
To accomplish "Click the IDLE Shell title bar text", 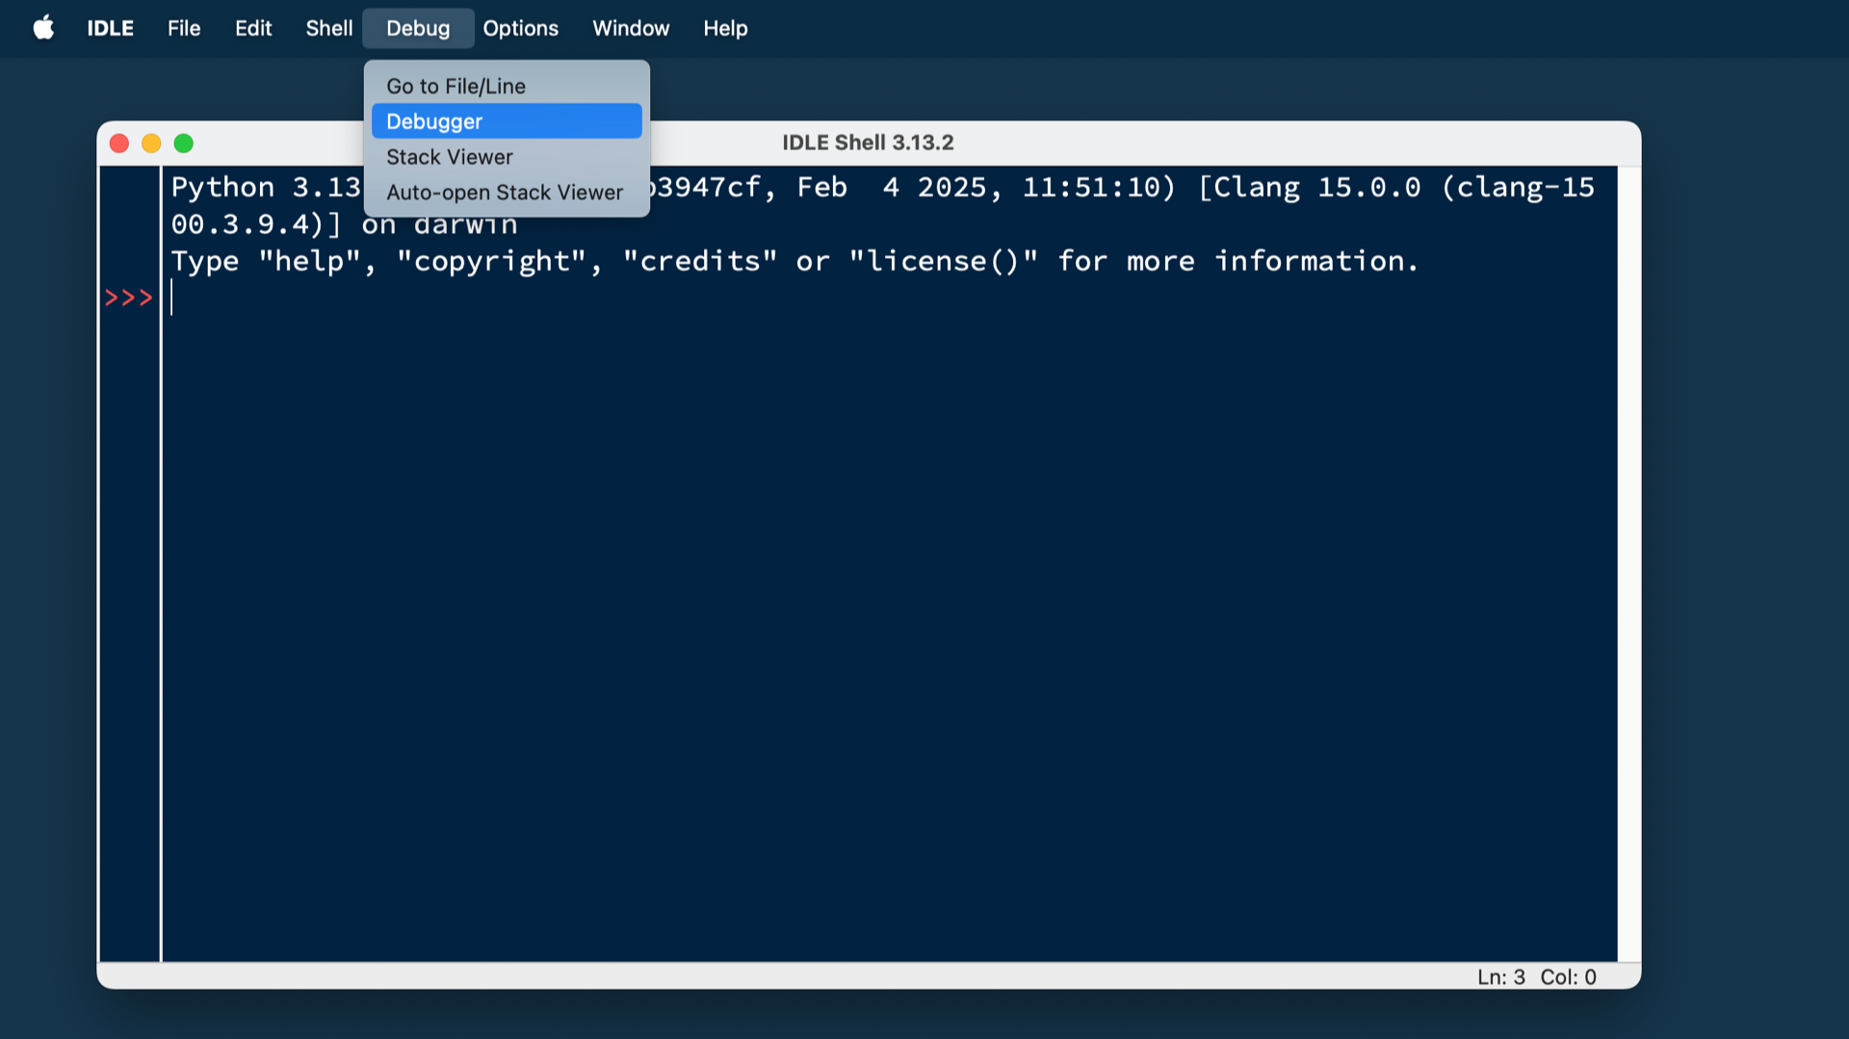I will point(867,142).
